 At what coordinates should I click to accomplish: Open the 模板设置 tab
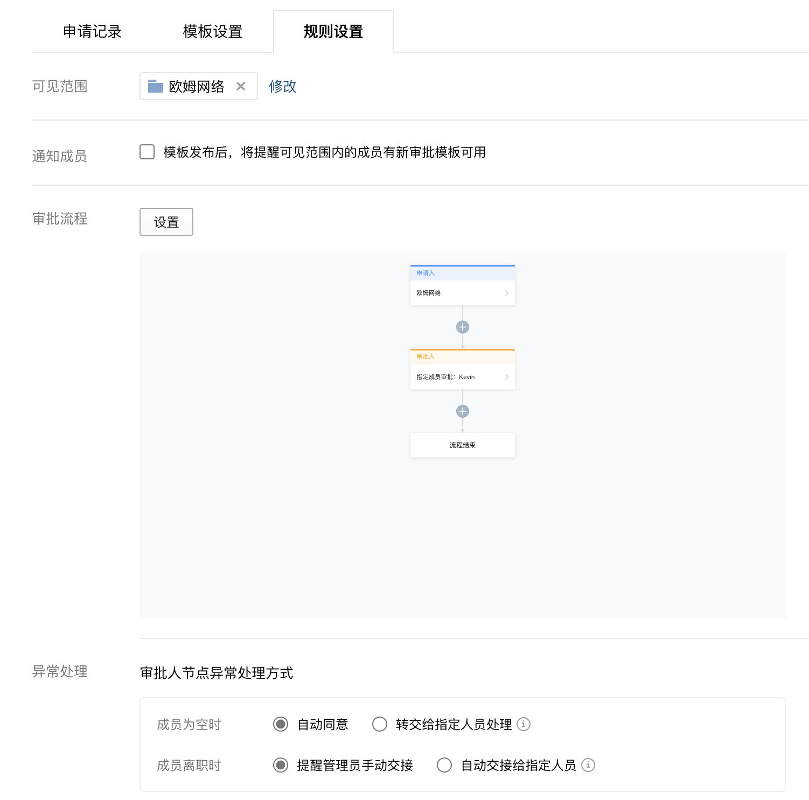(213, 32)
